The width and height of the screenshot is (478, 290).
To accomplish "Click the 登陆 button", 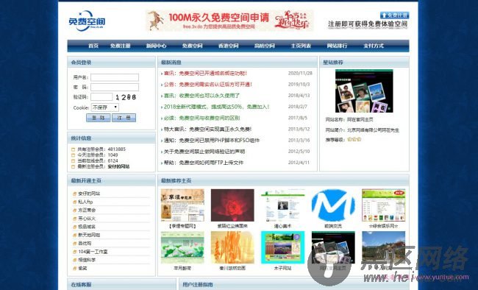I will (98, 118).
